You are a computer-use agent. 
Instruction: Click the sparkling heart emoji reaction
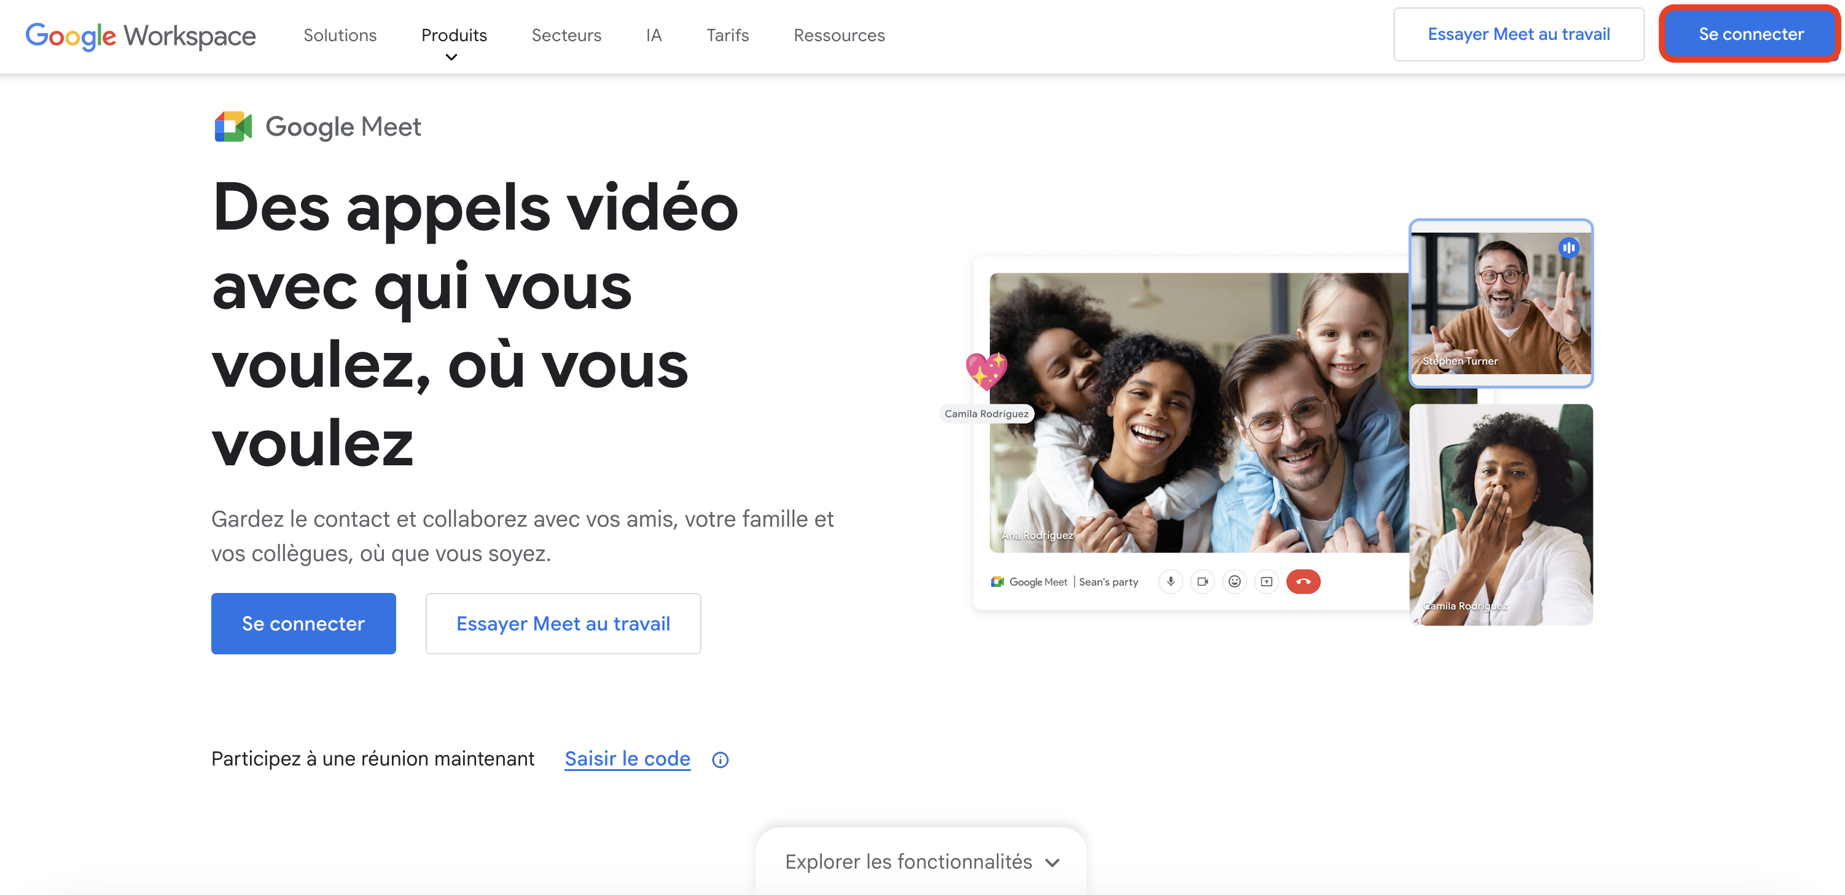[x=986, y=370]
